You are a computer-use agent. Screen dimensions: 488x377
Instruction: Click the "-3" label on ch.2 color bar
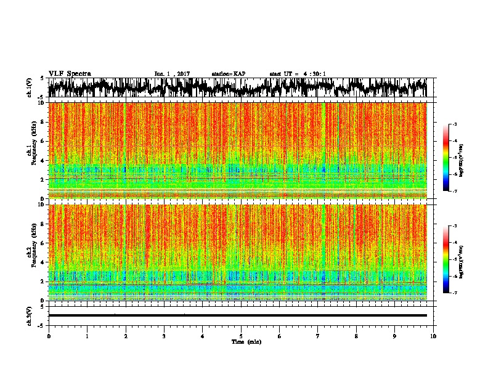tap(455, 226)
